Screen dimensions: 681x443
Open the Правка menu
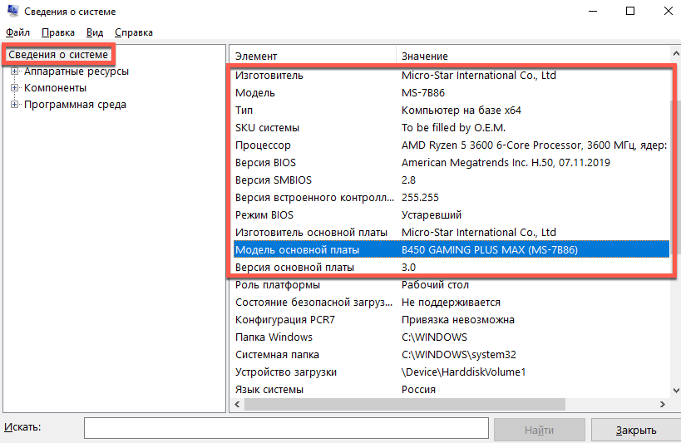(x=57, y=32)
